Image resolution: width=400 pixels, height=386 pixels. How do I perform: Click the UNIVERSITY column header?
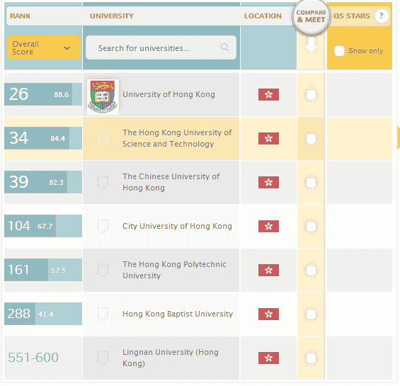click(112, 16)
